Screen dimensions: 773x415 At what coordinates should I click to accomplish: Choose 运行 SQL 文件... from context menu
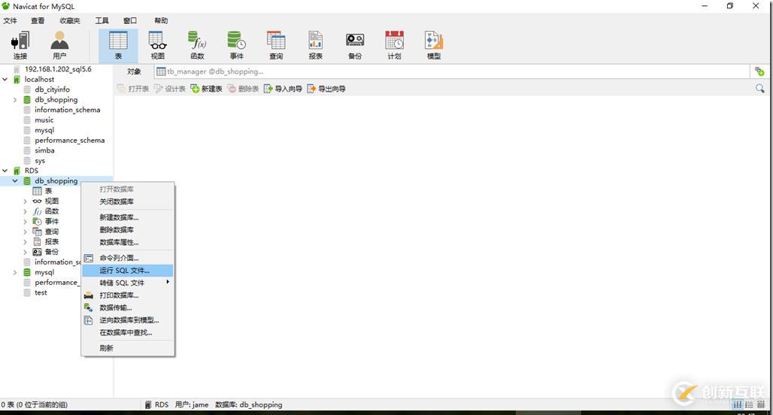128,270
